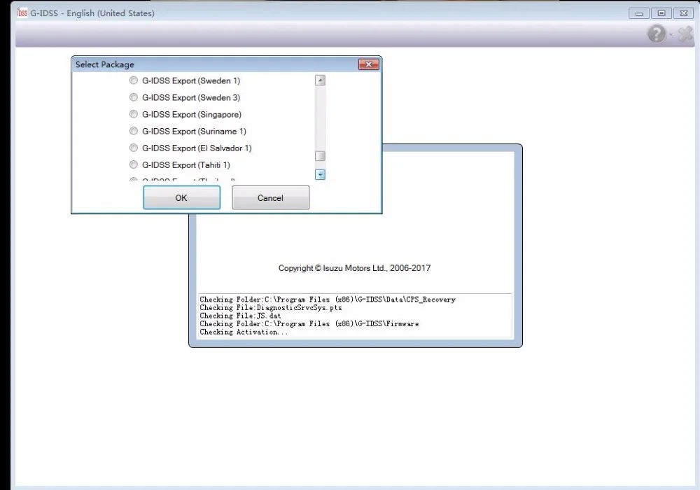Minimize the G-IDSS window
This screenshot has height=490, width=700.
(x=639, y=13)
